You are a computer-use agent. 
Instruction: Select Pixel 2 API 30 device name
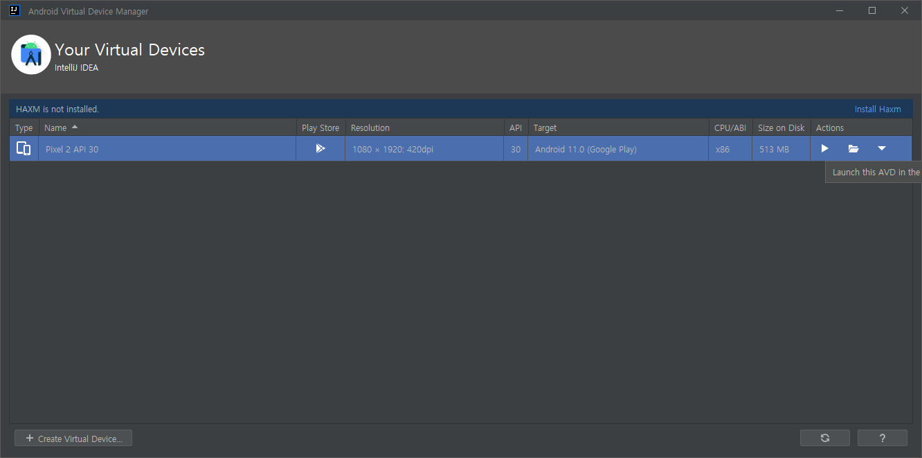(72, 149)
